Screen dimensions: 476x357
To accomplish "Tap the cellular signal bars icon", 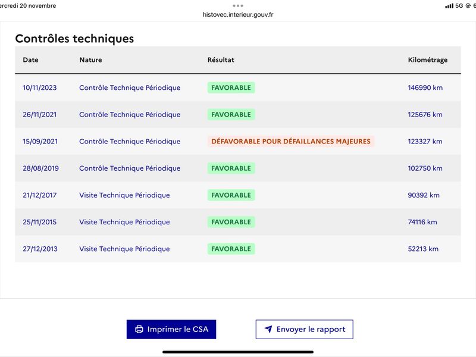I will coord(449,6).
